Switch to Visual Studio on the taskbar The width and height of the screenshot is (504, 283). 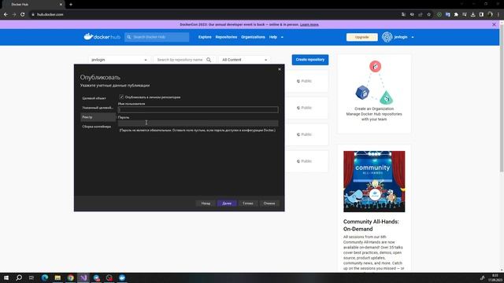tap(83, 277)
